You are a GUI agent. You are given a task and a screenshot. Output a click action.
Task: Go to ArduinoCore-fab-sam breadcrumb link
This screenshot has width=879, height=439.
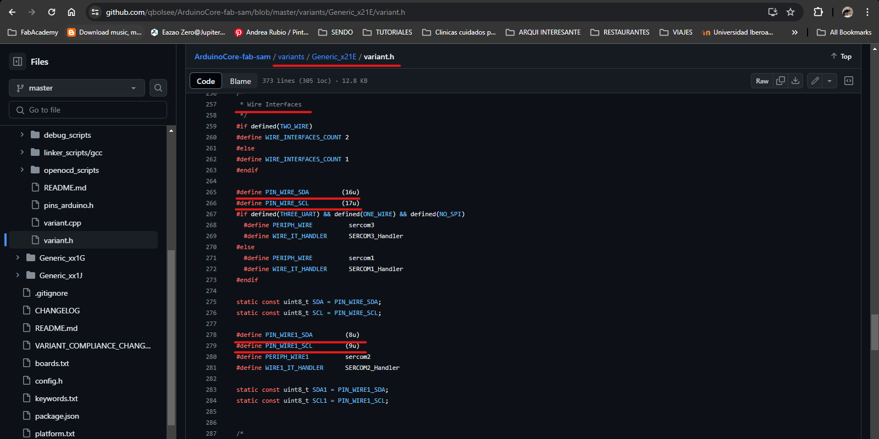233,57
